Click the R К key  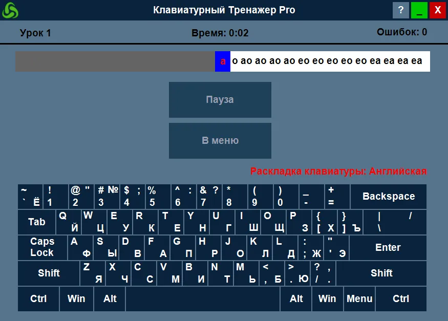tap(145, 222)
